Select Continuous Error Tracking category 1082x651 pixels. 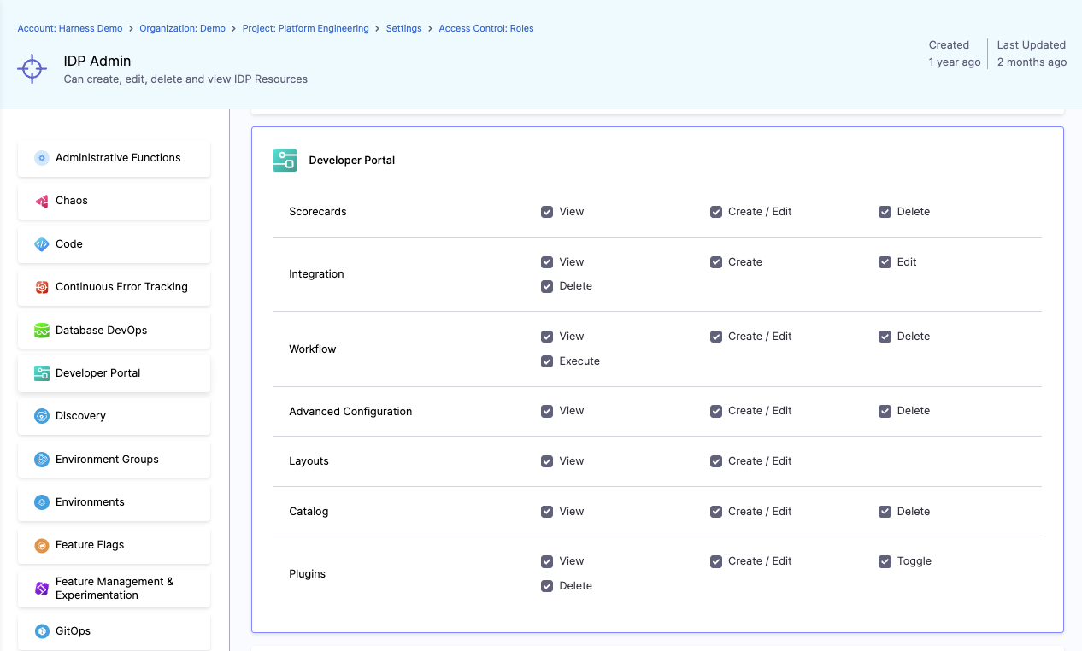coord(114,287)
